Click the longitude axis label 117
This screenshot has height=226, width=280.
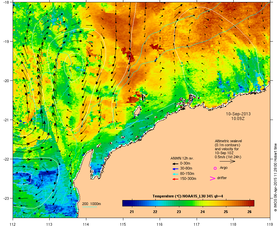(197, 224)
